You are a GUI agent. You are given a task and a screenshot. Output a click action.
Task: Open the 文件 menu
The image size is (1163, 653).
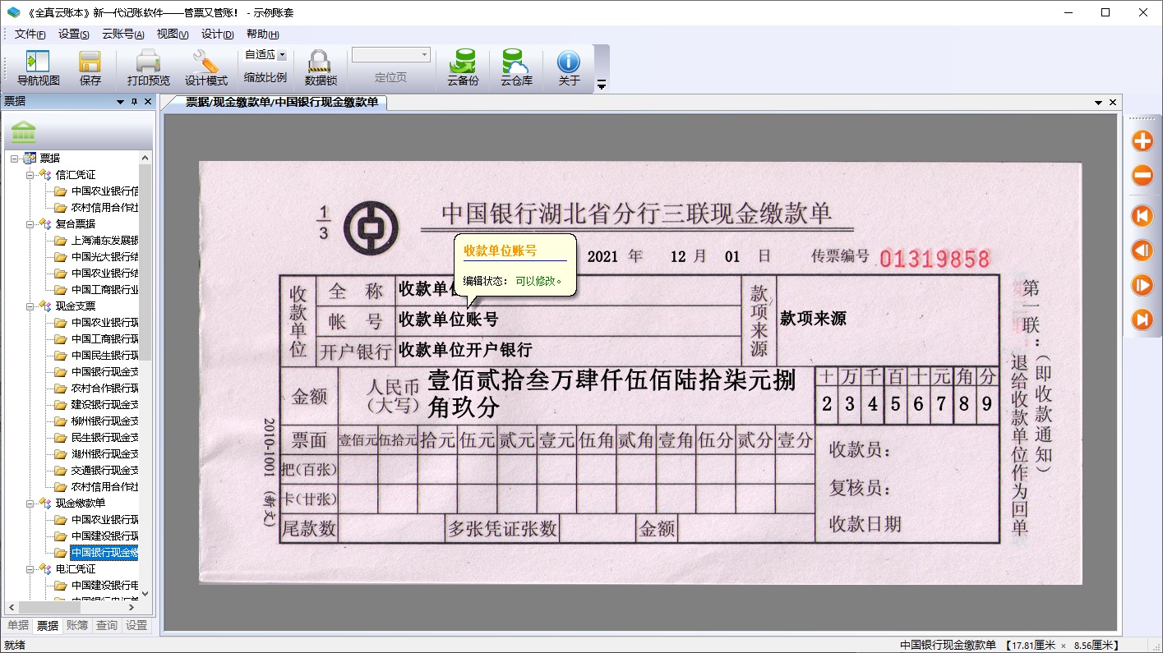click(30, 34)
